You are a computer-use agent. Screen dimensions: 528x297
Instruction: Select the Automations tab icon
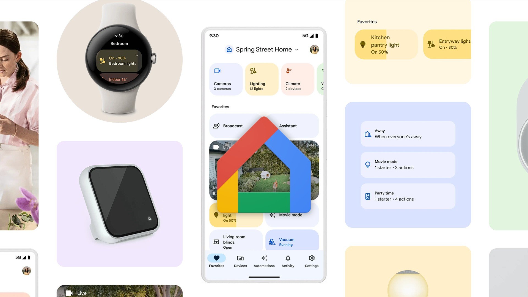[264, 257]
